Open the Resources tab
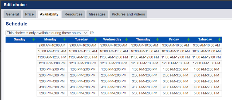The width and height of the screenshot is (232, 100). pyautogui.click(x=73, y=14)
